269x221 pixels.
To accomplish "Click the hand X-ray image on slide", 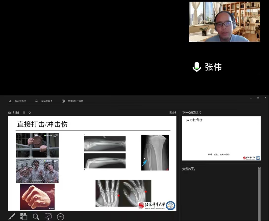I will click(123, 193).
